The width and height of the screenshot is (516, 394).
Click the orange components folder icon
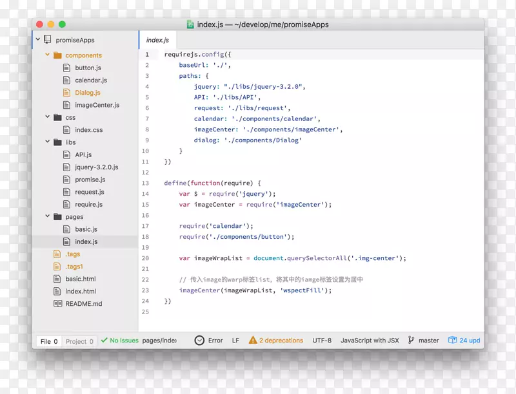point(57,55)
